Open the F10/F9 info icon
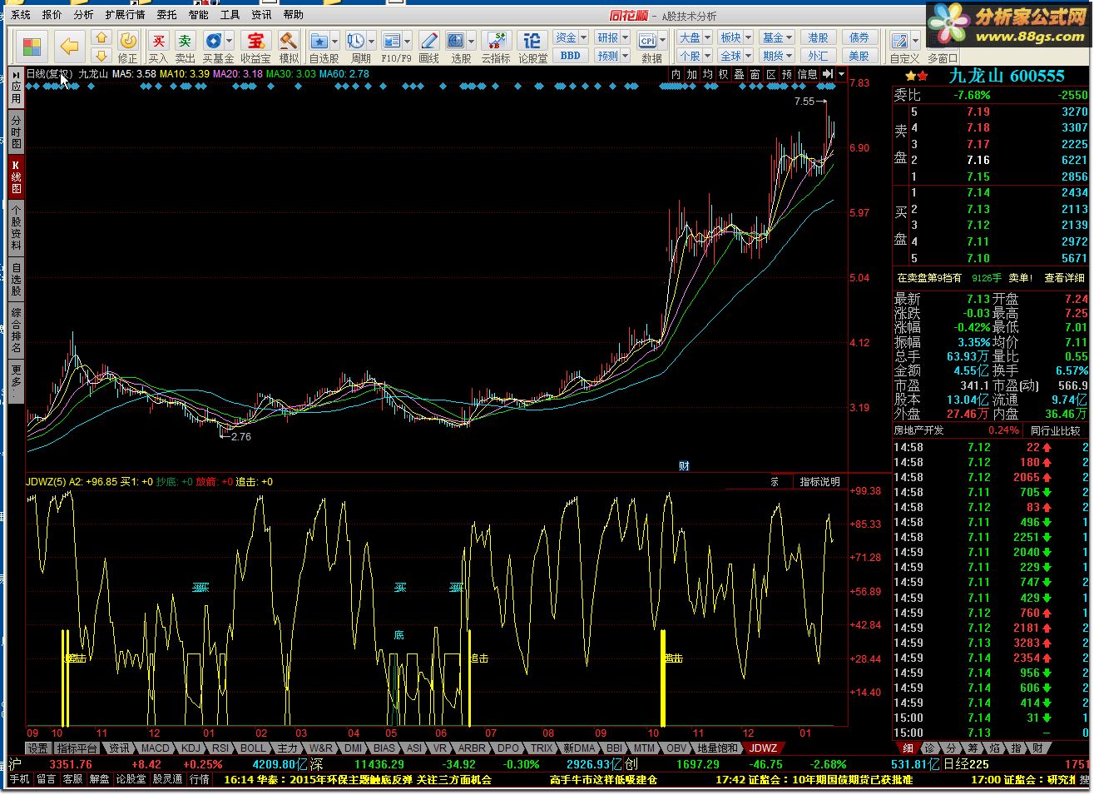1094x795 pixels. (x=392, y=40)
